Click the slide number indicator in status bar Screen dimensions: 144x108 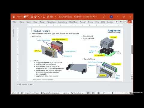(15, 93)
